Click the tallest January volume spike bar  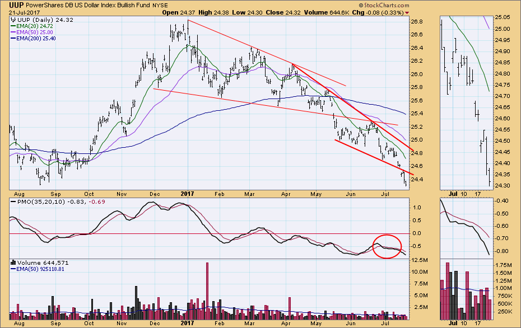click(x=207, y=290)
